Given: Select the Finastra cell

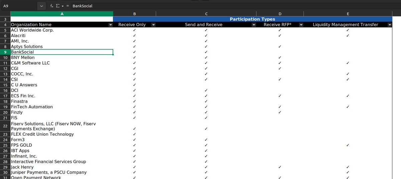Looking at the screenshot, I should [x=62, y=101].
